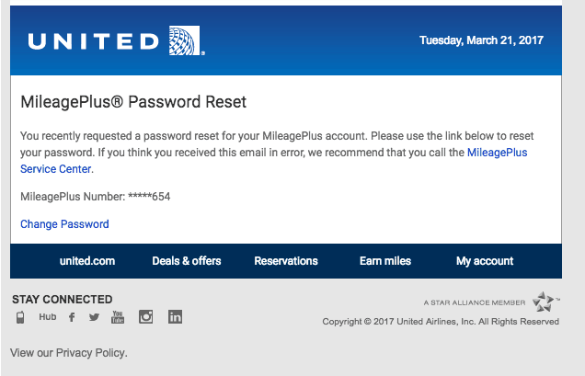
Task: Click the United globe logo icon
Action: [x=185, y=40]
